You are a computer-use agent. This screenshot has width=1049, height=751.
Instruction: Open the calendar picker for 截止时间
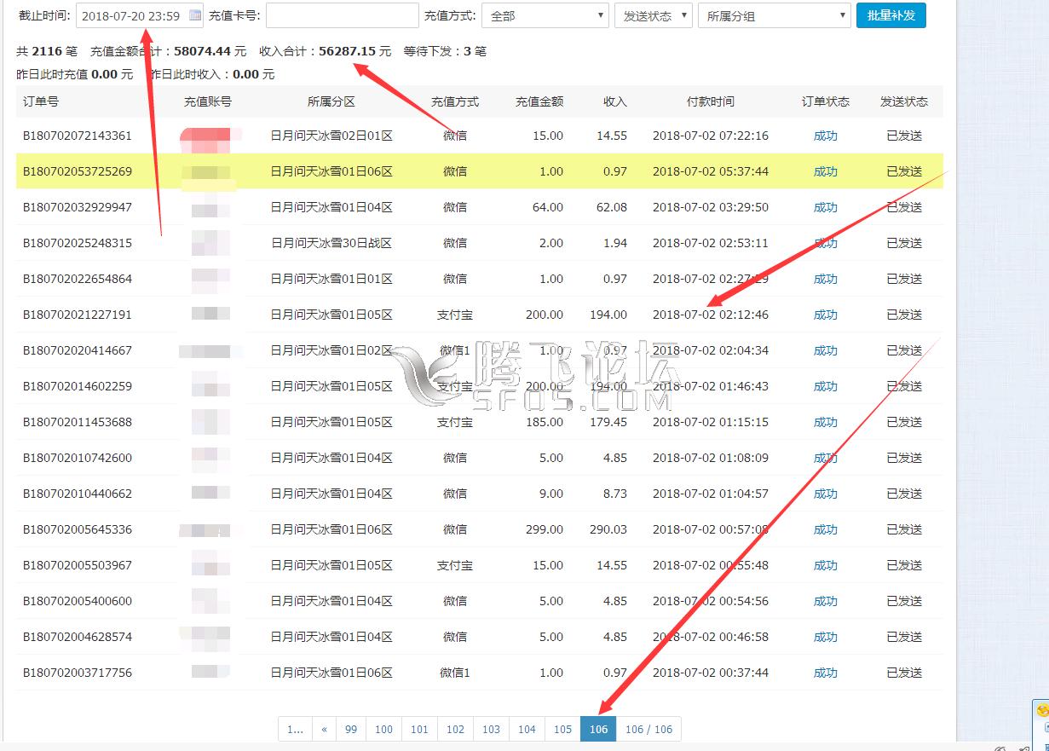point(195,15)
